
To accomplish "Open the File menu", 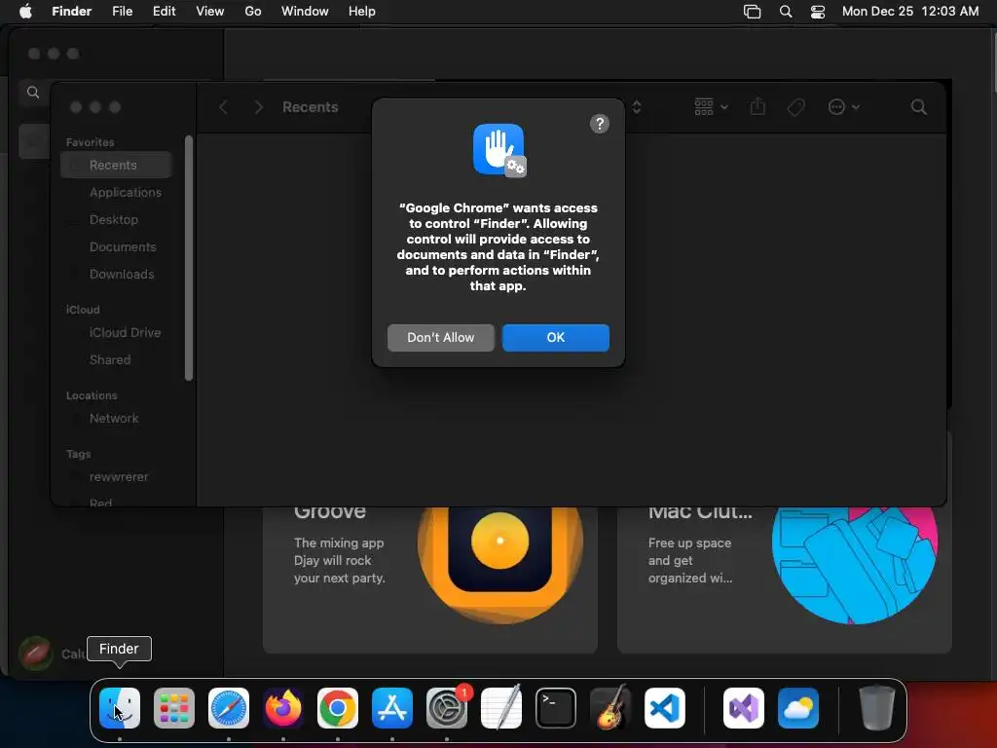I will (122, 12).
